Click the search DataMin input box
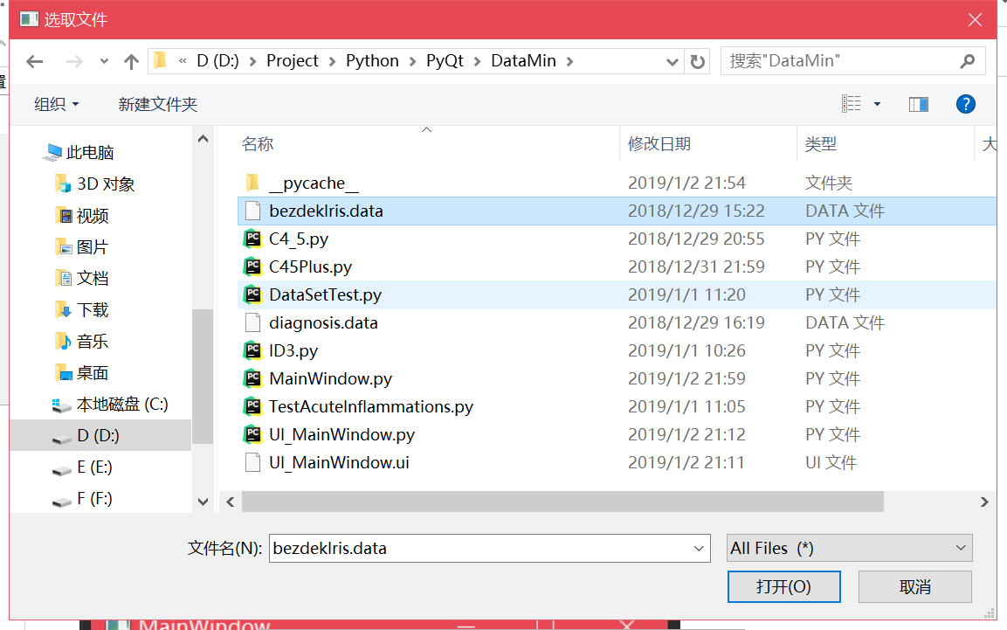This screenshot has height=630, width=1007. pyautogui.click(x=838, y=61)
